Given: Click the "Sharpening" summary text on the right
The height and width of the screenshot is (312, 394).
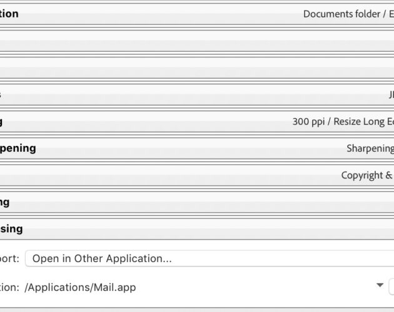Looking at the screenshot, I should point(370,149).
